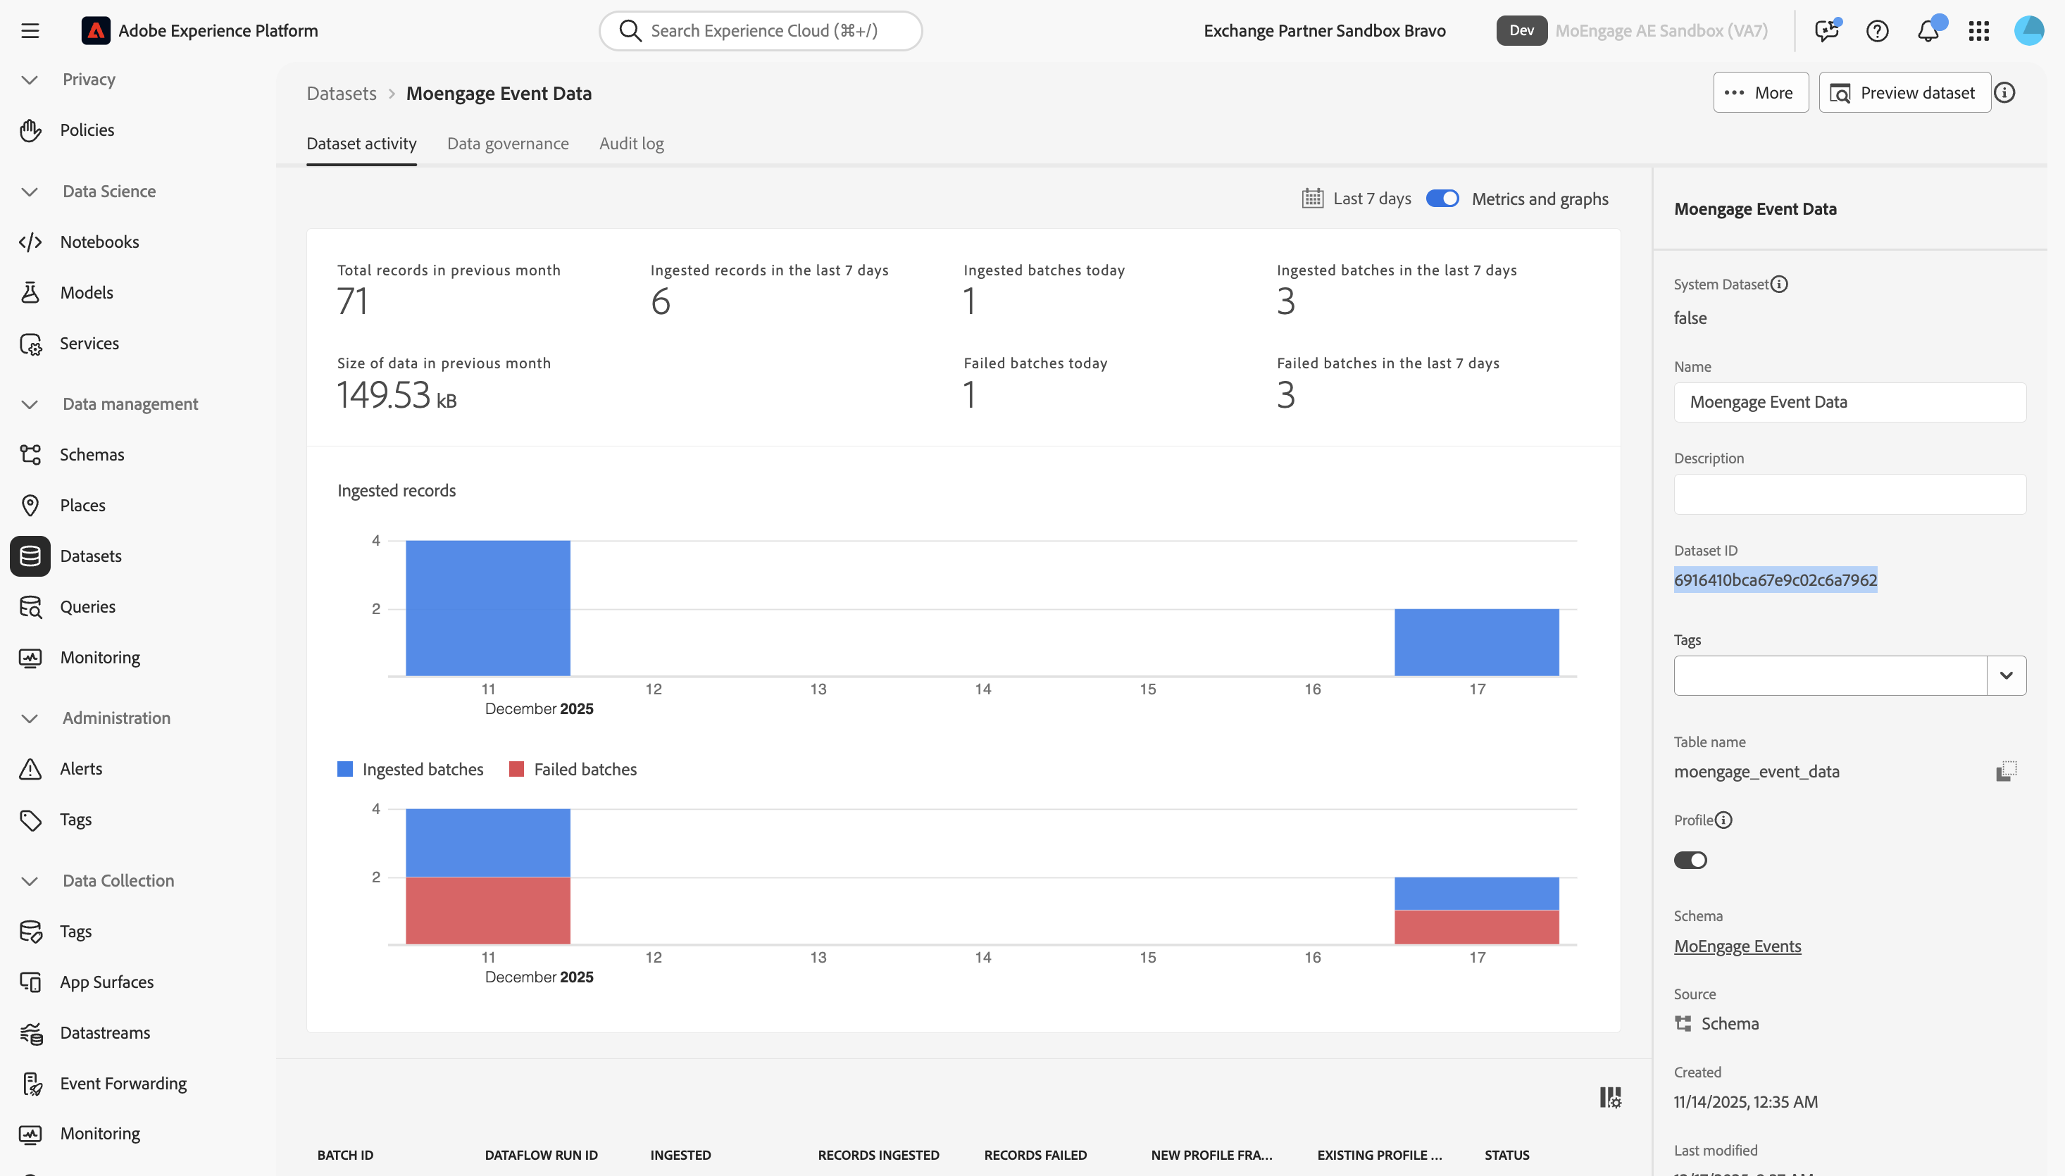Image resolution: width=2065 pixels, height=1176 pixels.
Task: Click the Services icon in sidebar
Action: click(x=31, y=343)
